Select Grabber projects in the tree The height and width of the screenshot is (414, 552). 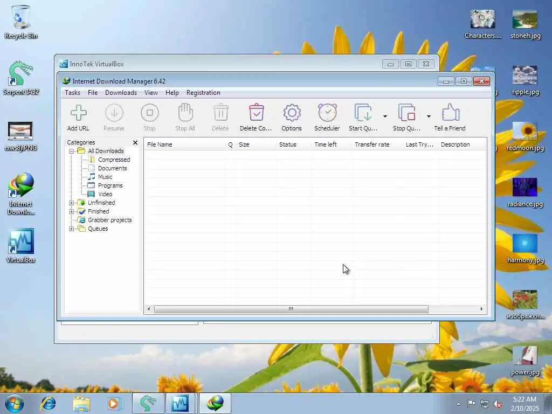[109, 220]
